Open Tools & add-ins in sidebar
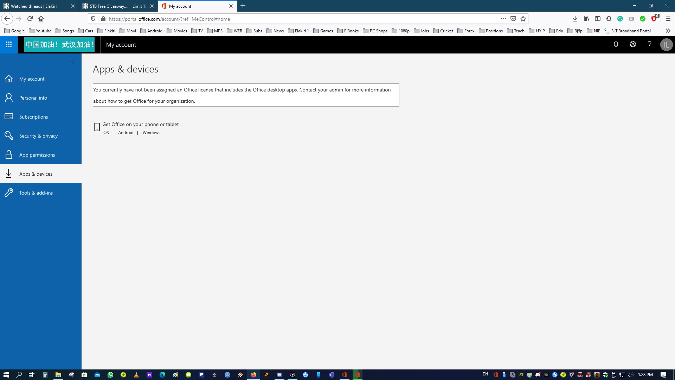 (41, 193)
